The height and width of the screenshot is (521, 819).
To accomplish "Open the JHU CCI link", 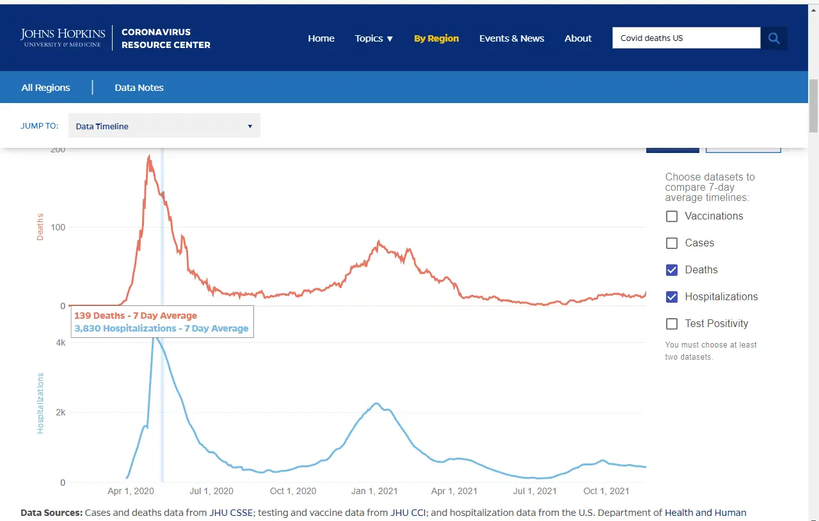I will pos(408,513).
